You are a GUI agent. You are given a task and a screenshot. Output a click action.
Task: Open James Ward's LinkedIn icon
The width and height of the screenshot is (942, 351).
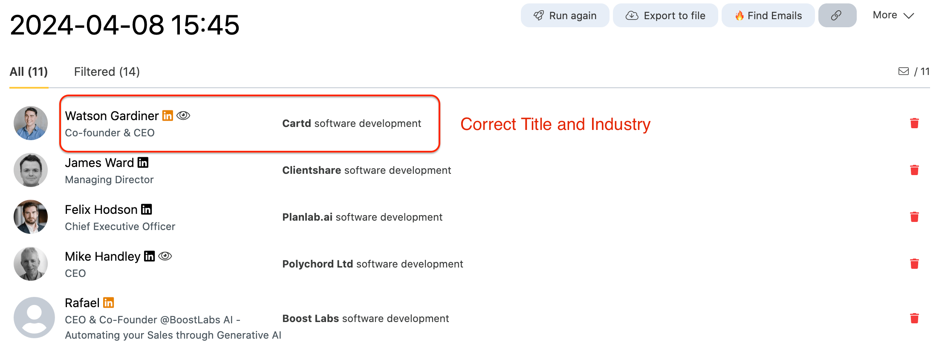pos(143,163)
